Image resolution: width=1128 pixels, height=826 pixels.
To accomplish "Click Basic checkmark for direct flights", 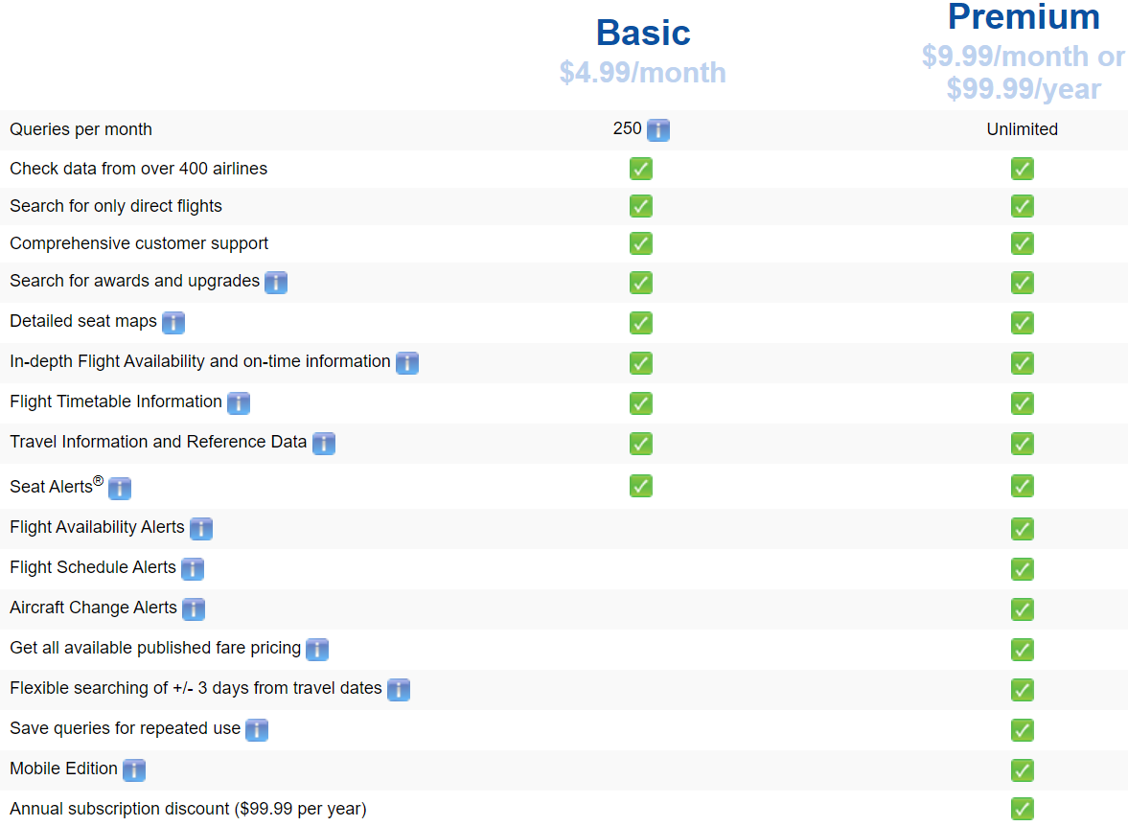I will click(x=641, y=206).
